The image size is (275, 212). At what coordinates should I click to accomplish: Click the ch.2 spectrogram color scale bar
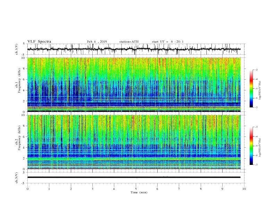(x=251, y=146)
